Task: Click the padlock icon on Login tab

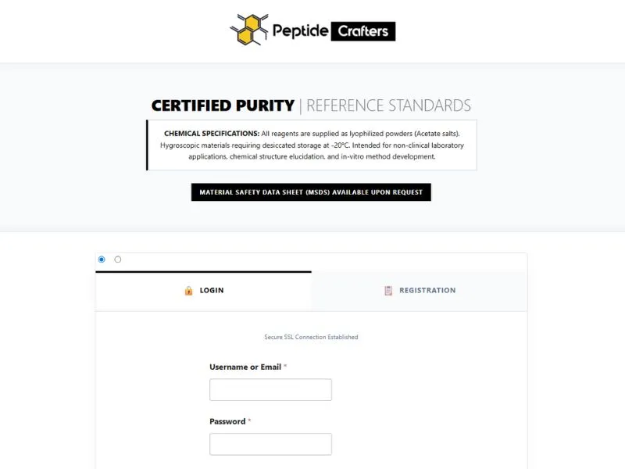Action: [188, 291]
